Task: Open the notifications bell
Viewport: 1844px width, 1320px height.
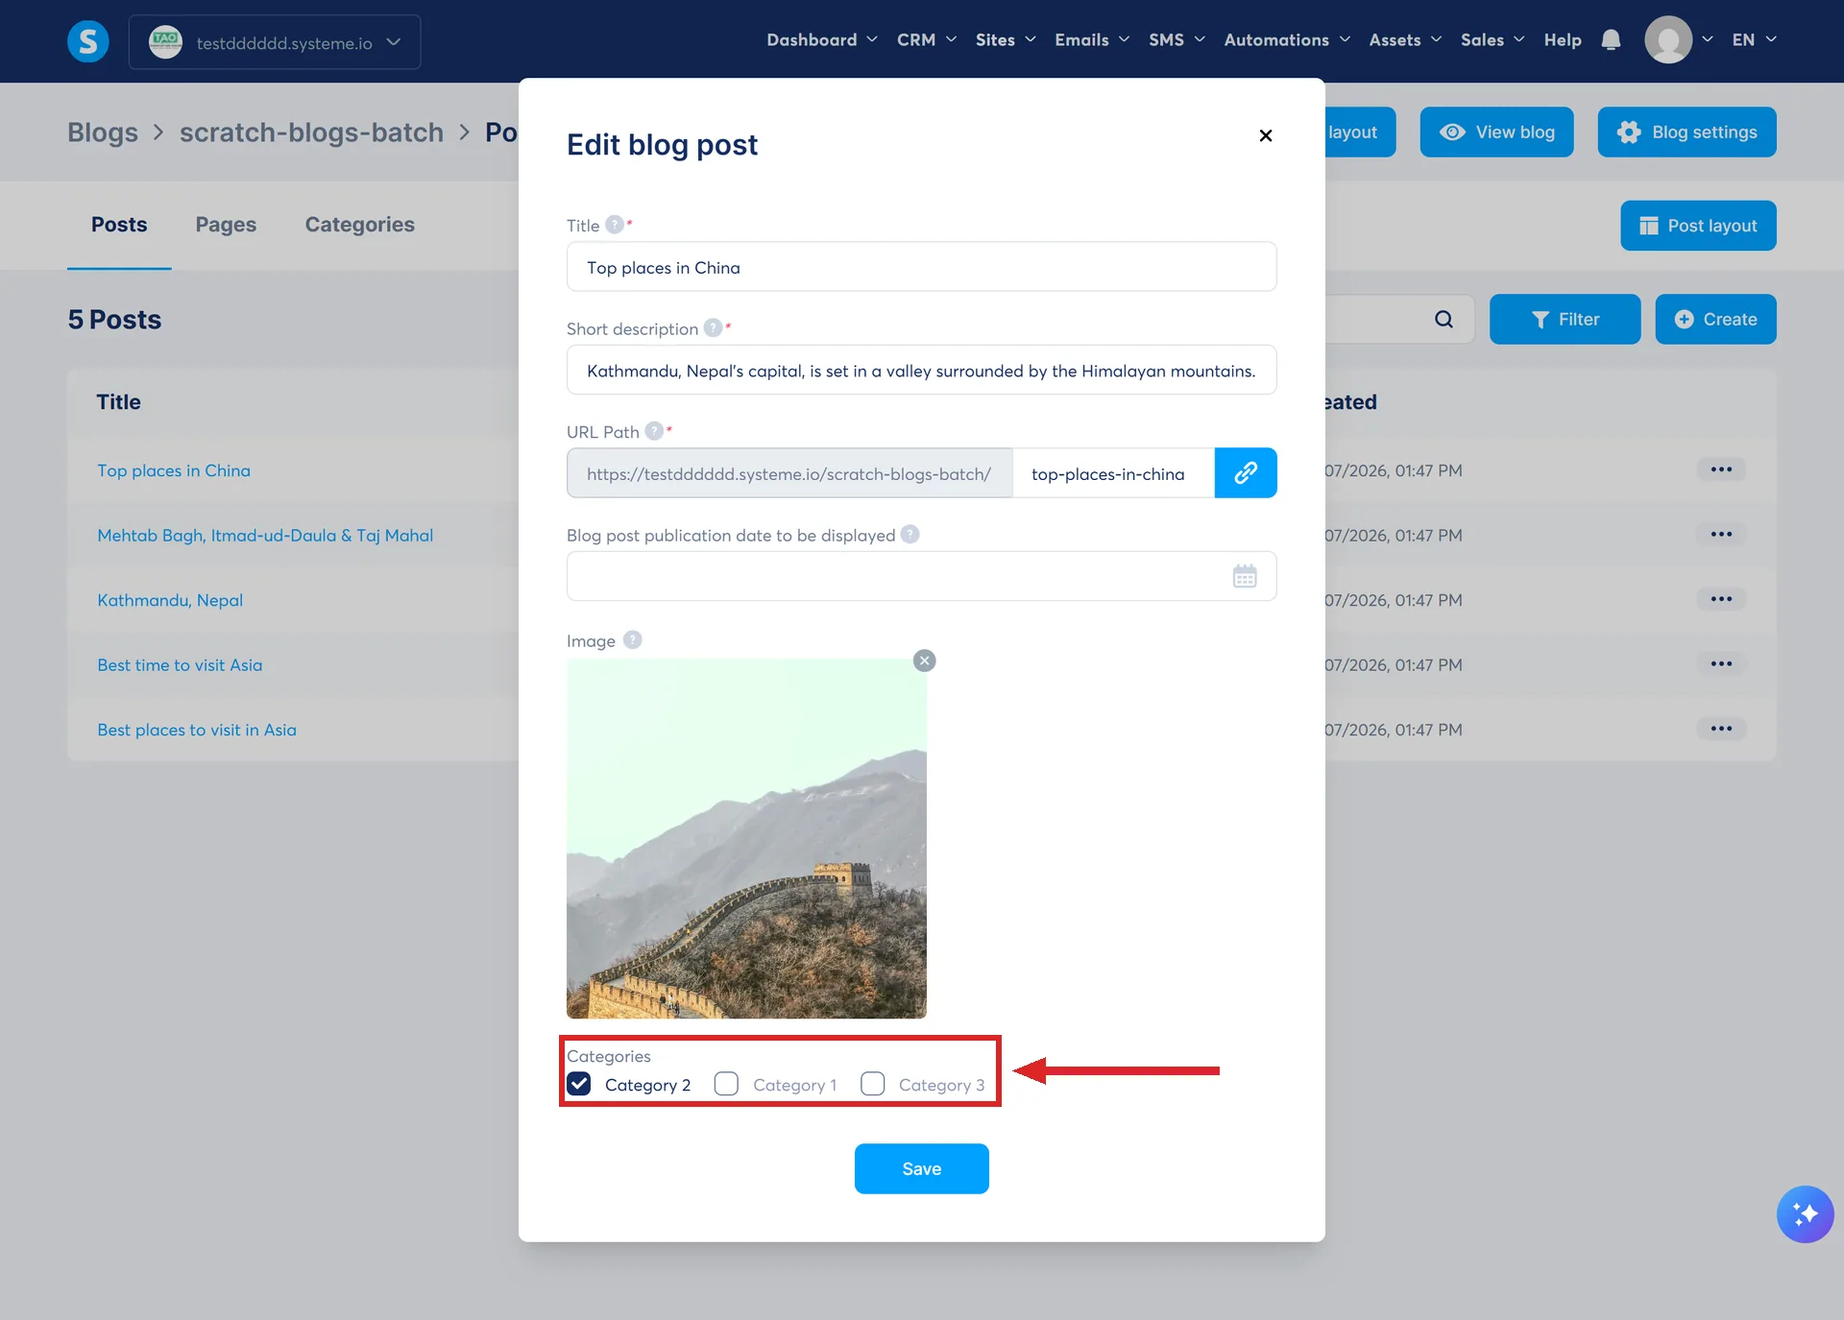Action: [1611, 40]
